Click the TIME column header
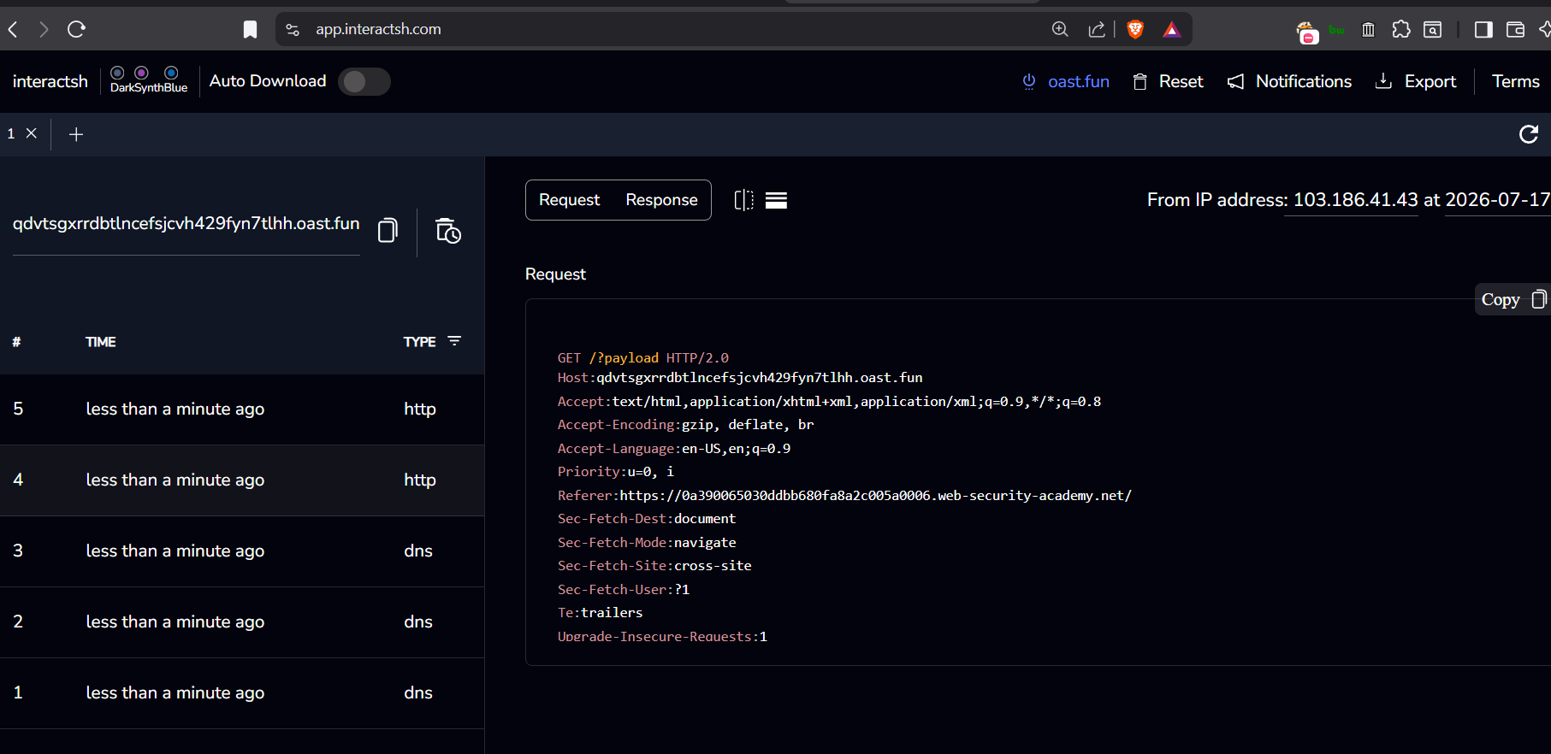Image resolution: width=1551 pixels, height=754 pixels. tap(100, 342)
